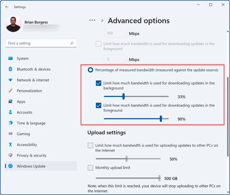
Task: Click the Bluetooth icon in sidebar
Action: (x=10, y=69)
